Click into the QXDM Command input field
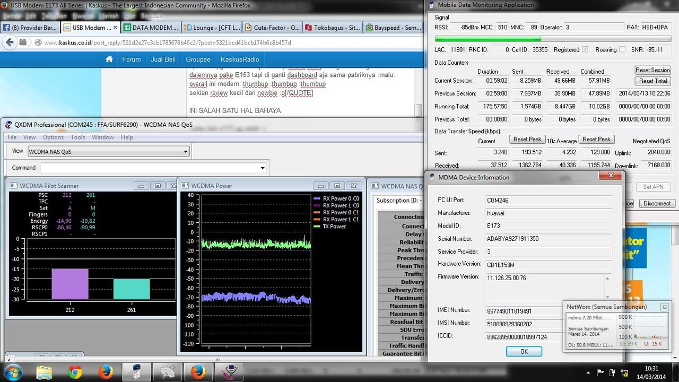Viewport: 679px width, 382px height. tap(149, 168)
